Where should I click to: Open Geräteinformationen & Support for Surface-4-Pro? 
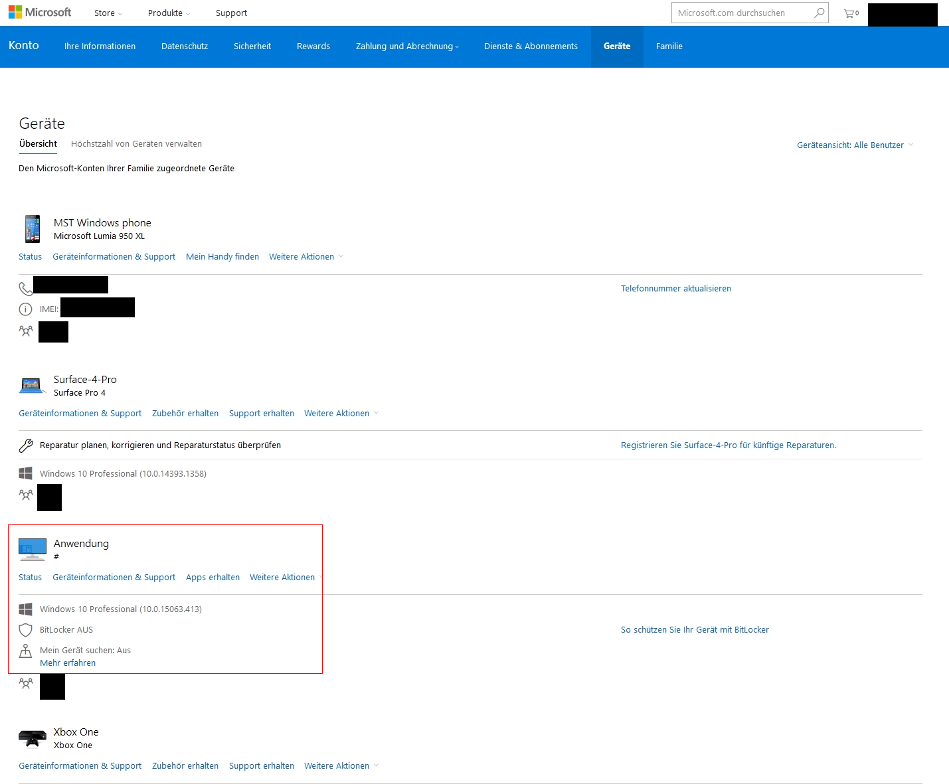(x=80, y=414)
